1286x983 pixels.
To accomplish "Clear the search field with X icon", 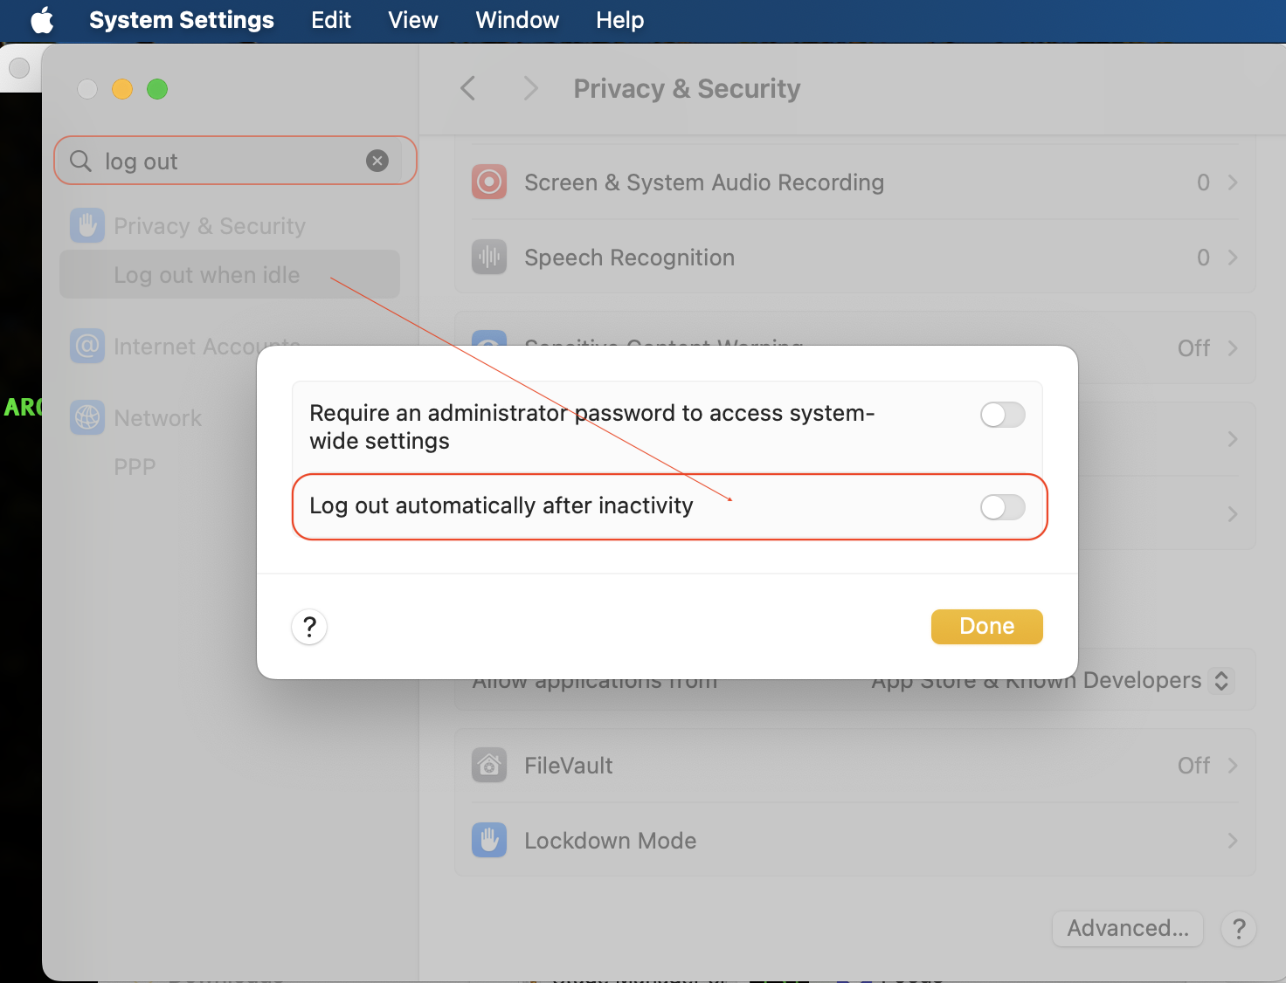I will (377, 161).
